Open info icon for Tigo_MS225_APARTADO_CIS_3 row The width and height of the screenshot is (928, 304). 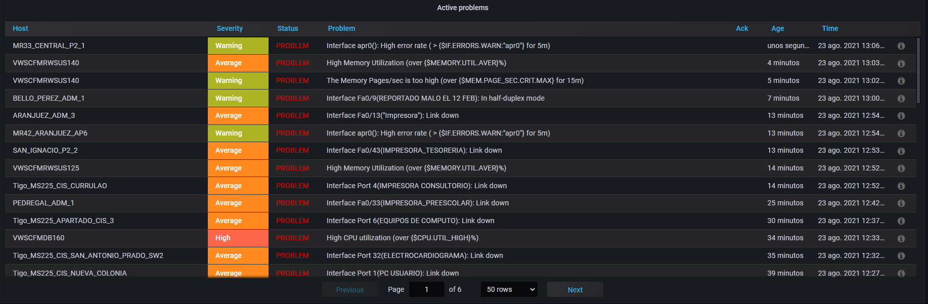(901, 221)
